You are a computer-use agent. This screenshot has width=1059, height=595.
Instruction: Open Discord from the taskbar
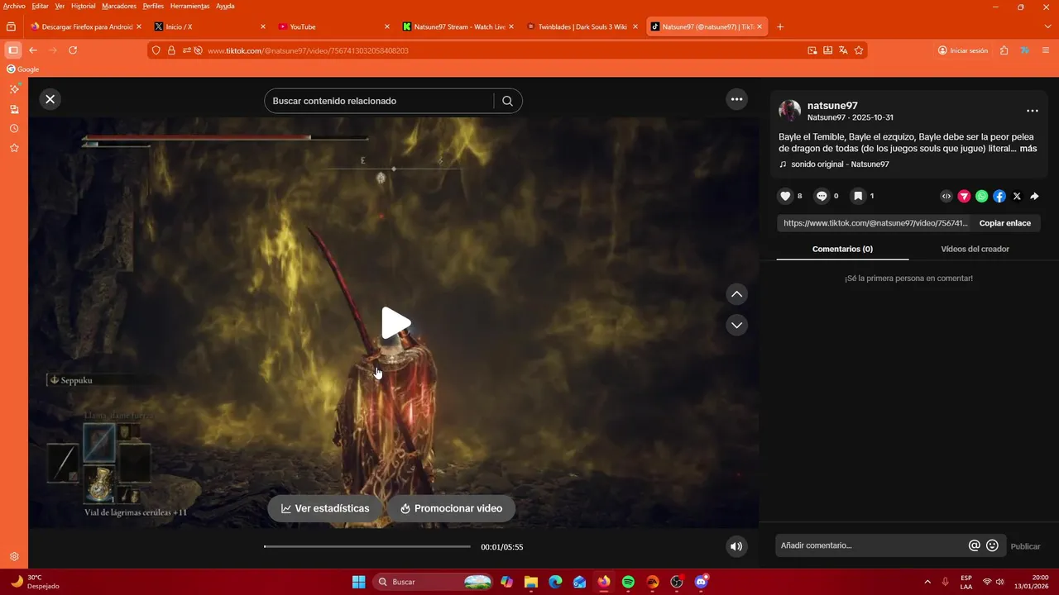(702, 582)
